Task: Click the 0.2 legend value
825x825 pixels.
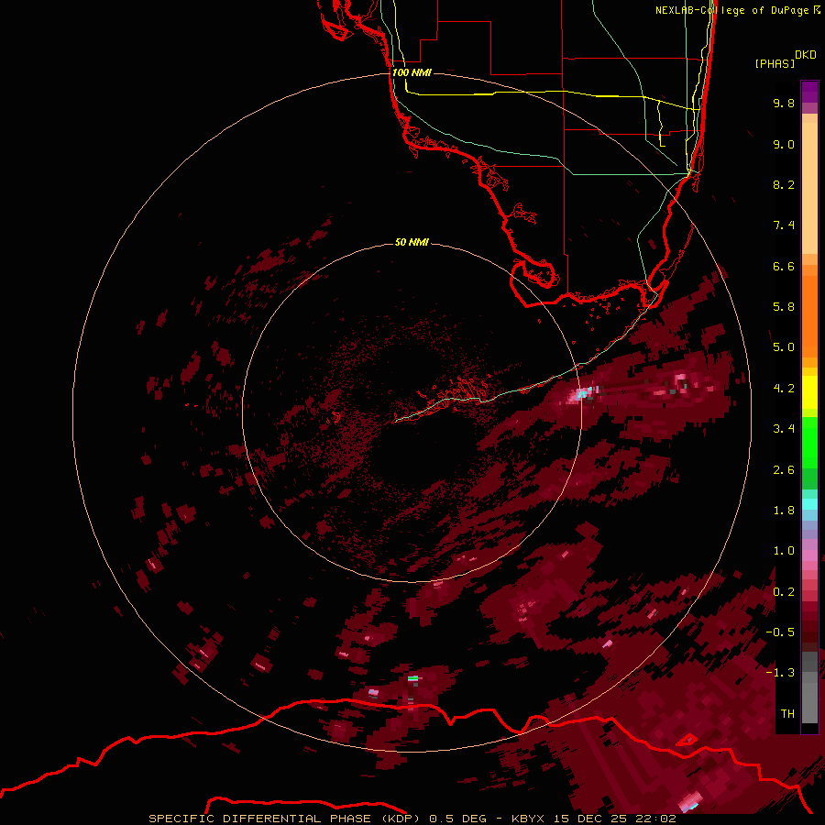Action: pos(784,592)
